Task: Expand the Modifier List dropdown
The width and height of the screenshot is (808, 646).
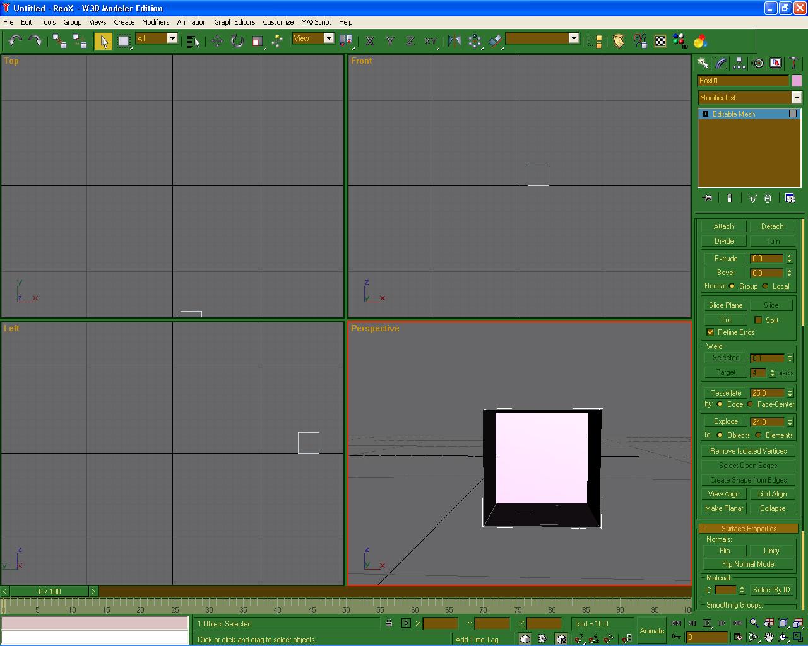Action: coord(796,98)
